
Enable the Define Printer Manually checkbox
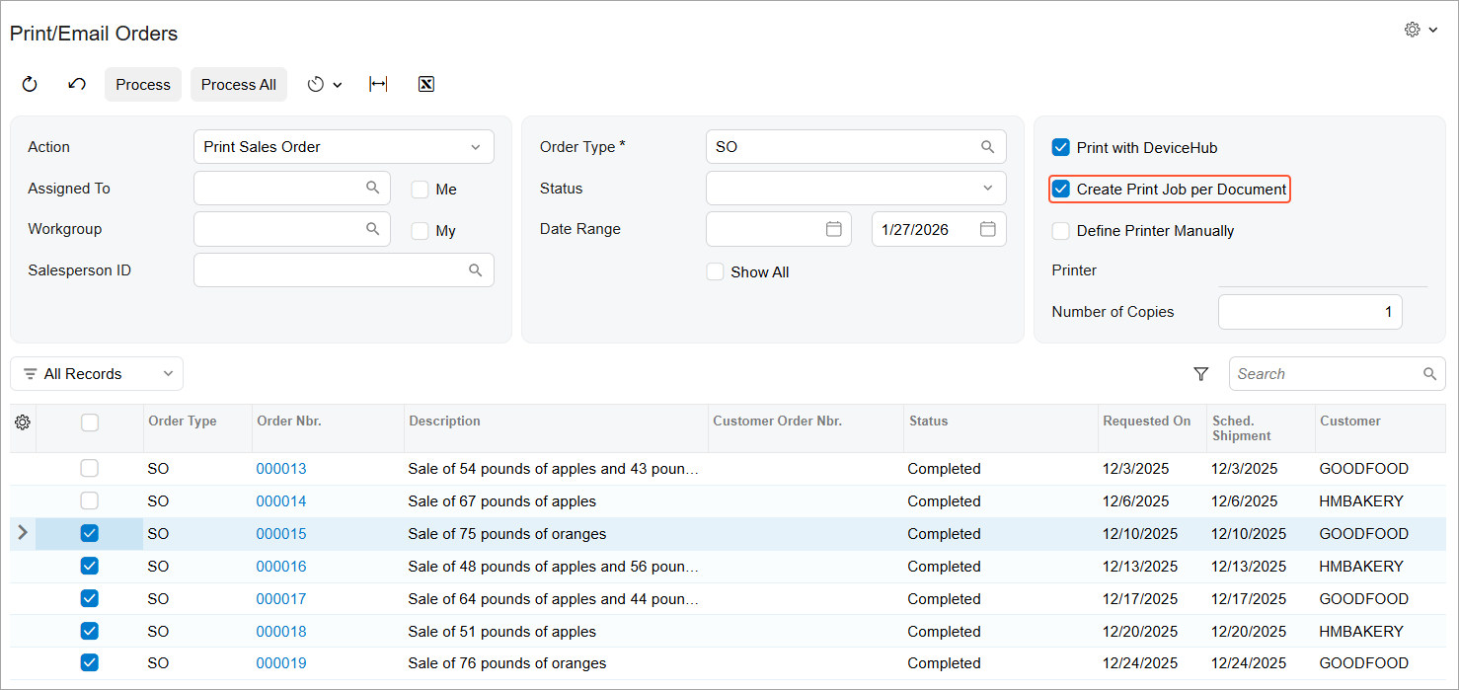click(x=1061, y=231)
